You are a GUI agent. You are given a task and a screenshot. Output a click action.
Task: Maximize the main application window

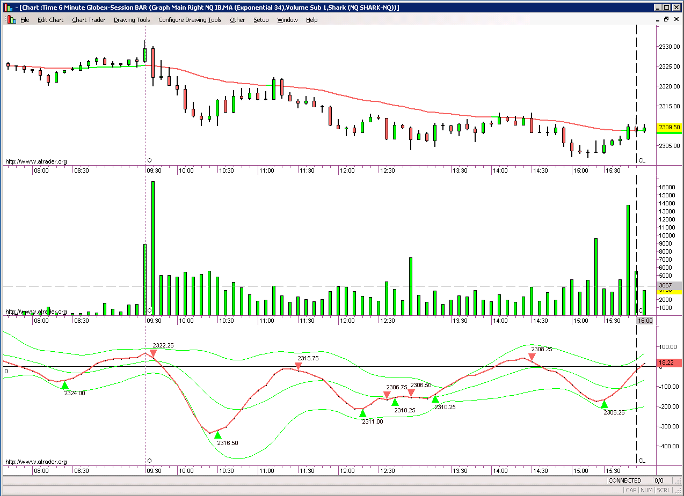667,8
